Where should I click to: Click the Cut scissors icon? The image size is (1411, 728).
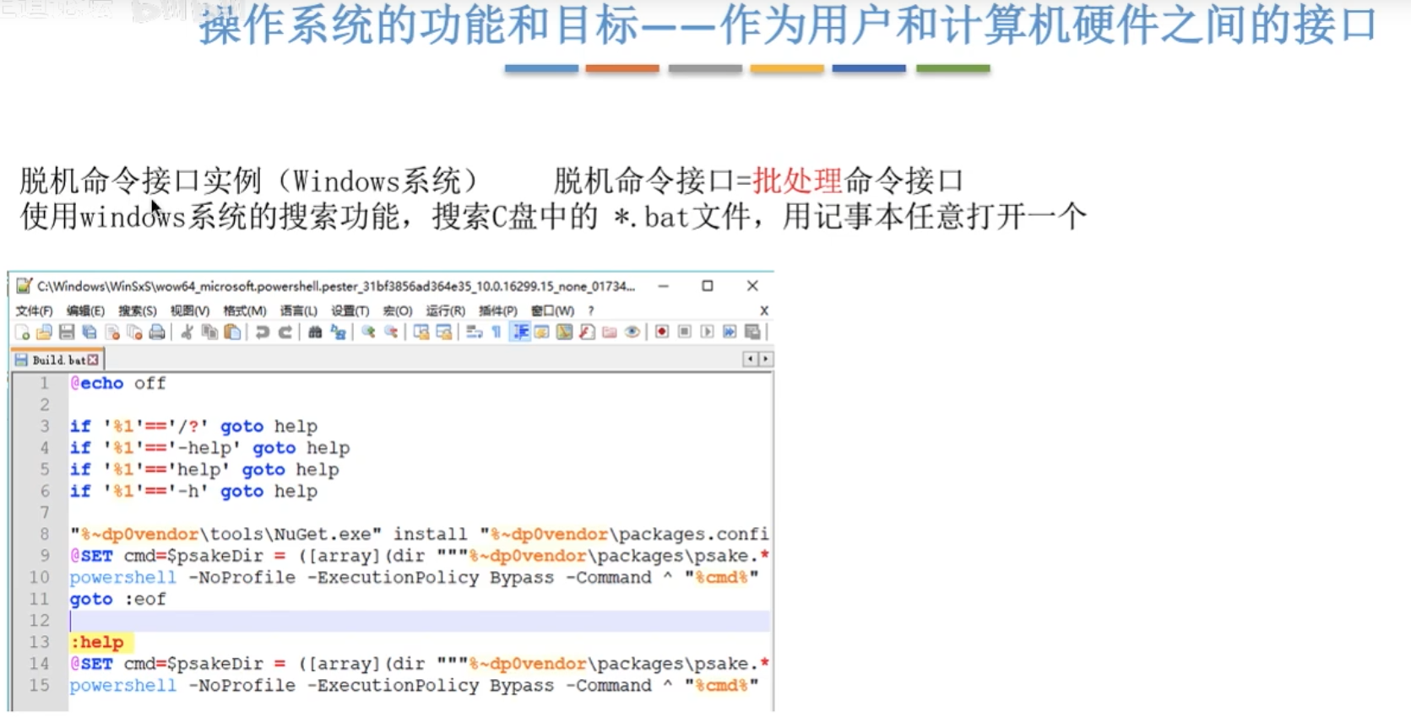click(x=187, y=332)
